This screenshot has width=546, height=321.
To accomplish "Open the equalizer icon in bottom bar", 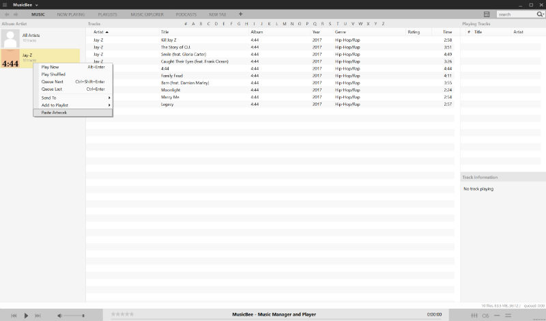I will click(474, 315).
